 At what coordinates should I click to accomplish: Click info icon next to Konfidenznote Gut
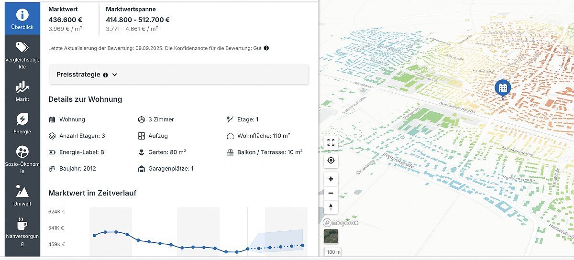266,48
